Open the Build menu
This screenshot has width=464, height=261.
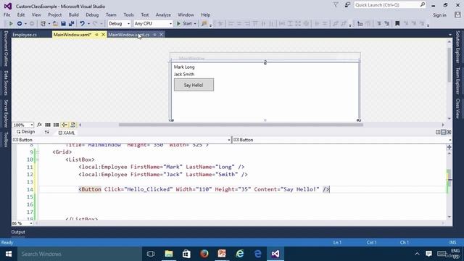tap(73, 14)
